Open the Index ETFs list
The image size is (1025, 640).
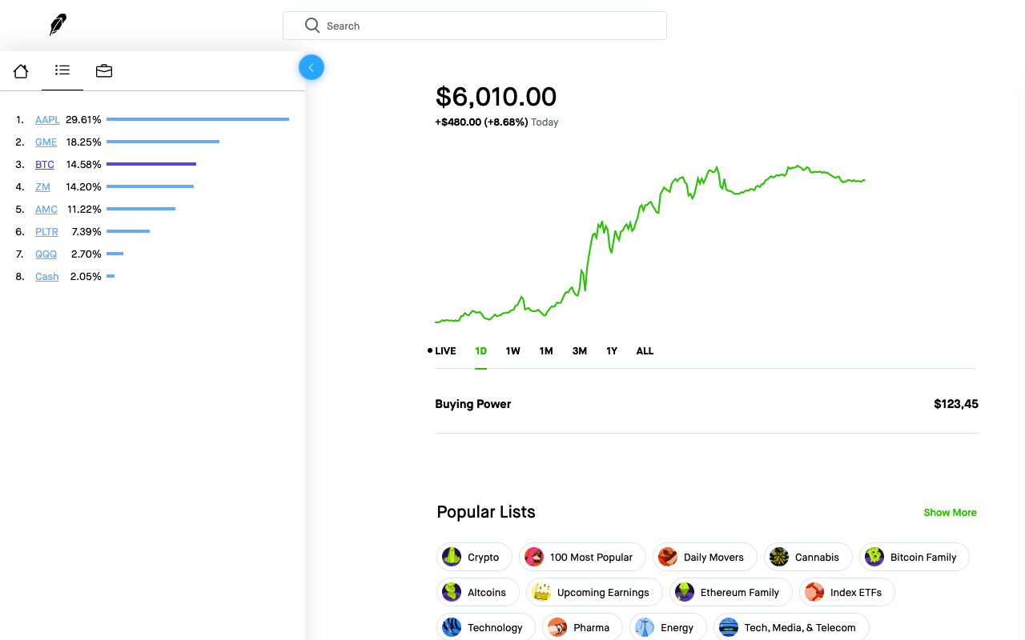(846, 592)
